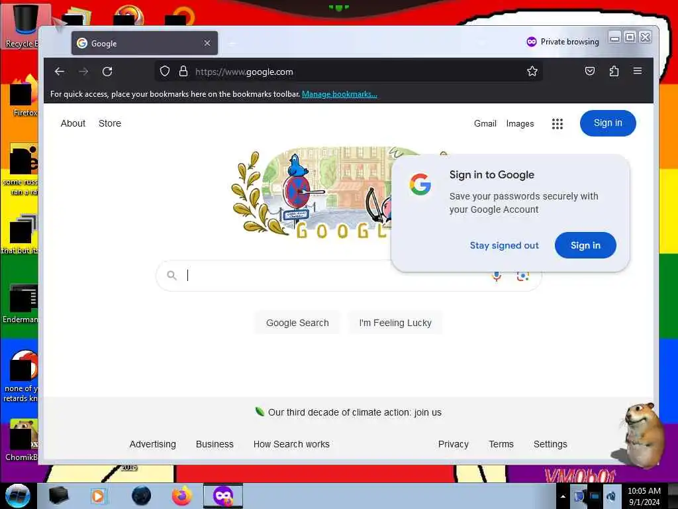Select the Enderman desktop icon
The height and width of the screenshot is (509, 678).
click(21, 304)
